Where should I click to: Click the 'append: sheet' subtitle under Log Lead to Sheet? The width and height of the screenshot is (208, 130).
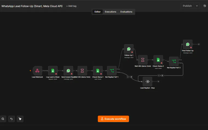pyautogui.click(x=53, y=79)
